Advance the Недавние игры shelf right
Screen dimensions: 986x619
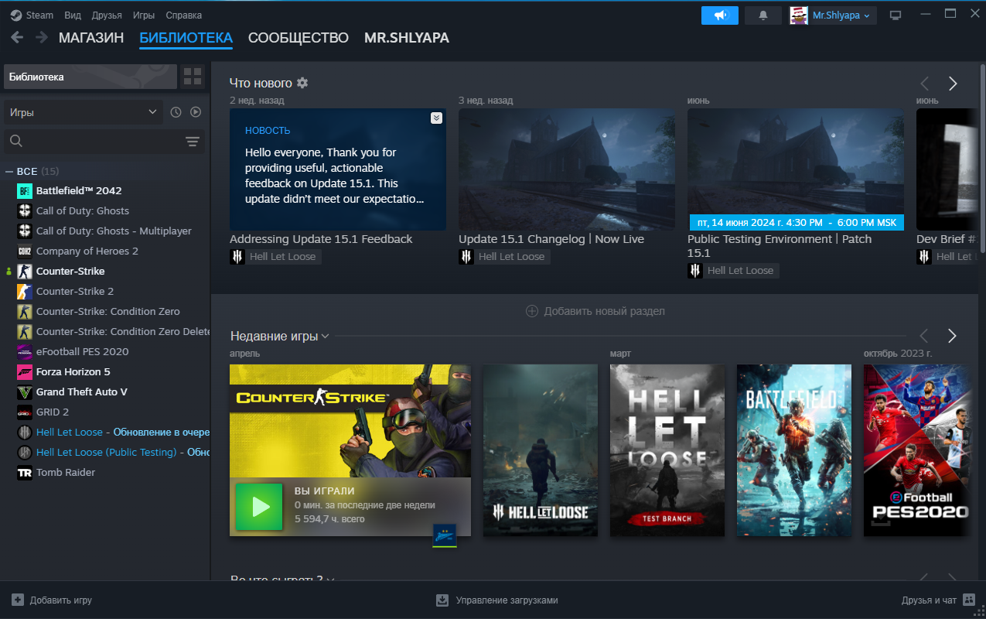[x=953, y=336]
